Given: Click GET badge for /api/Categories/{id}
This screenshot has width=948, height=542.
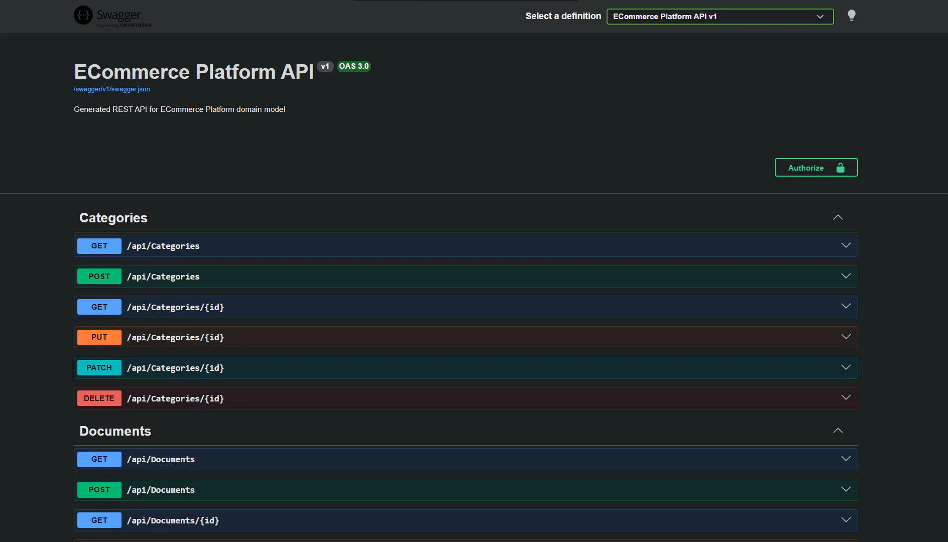Looking at the screenshot, I should click(99, 307).
